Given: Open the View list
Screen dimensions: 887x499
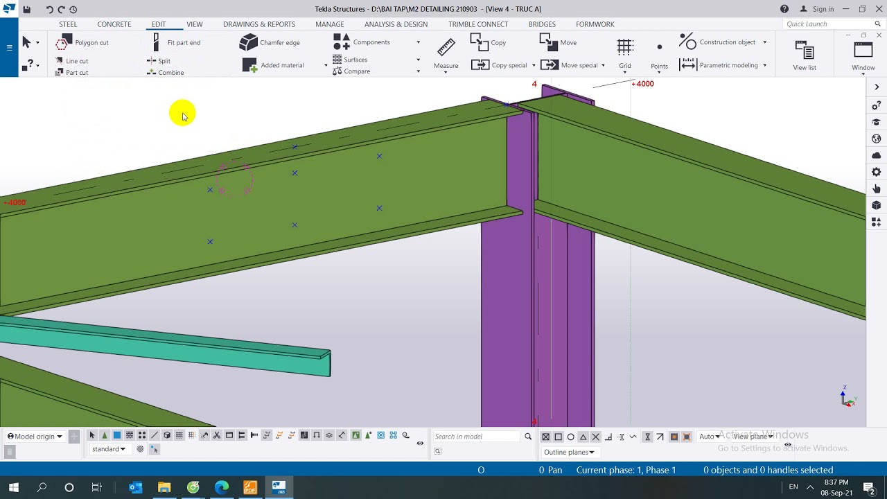Looking at the screenshot, I should [x=805, y=55].
